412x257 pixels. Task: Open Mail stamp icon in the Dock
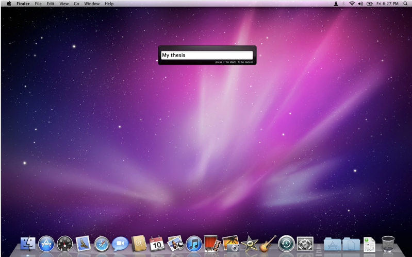point(83,244)
